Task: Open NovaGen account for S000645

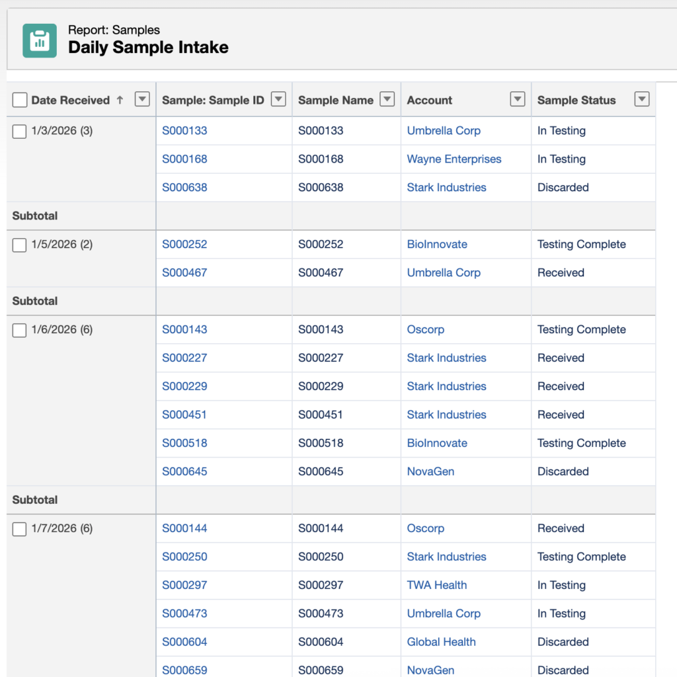Action: click(430, 471)
